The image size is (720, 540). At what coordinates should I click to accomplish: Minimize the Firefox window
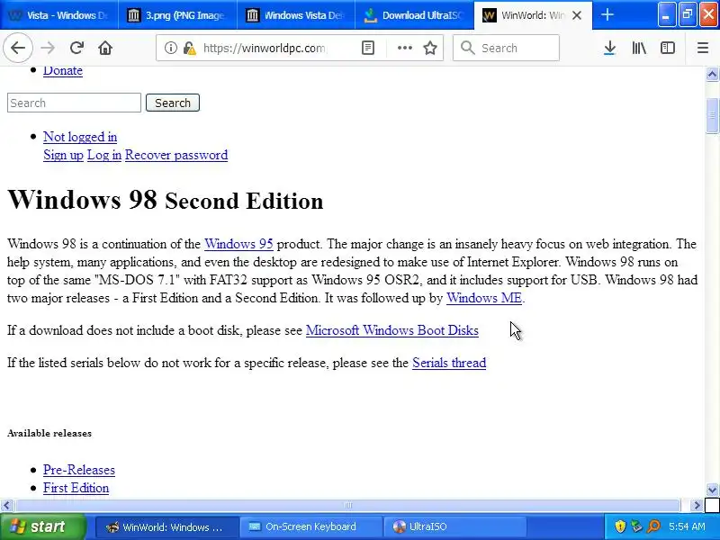pyautogui.click(x=667, y=14)
